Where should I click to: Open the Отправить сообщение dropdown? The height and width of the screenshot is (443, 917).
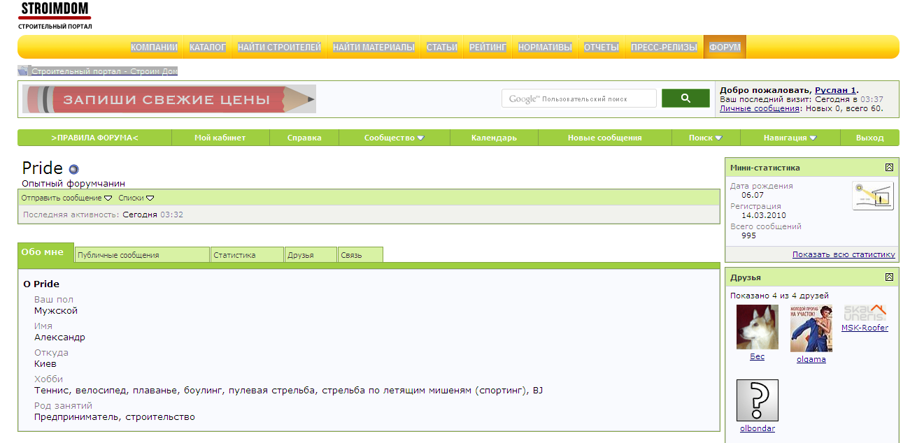pyautogui.click(x=66, y=198)
